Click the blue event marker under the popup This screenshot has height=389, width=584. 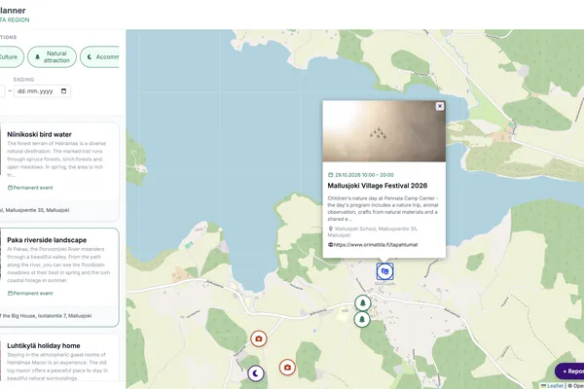(x=384, y=271)
